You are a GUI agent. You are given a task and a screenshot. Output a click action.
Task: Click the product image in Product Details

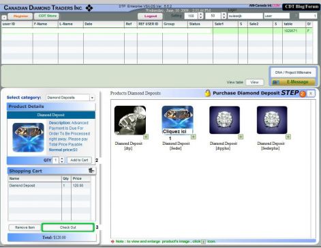point(28,137)
